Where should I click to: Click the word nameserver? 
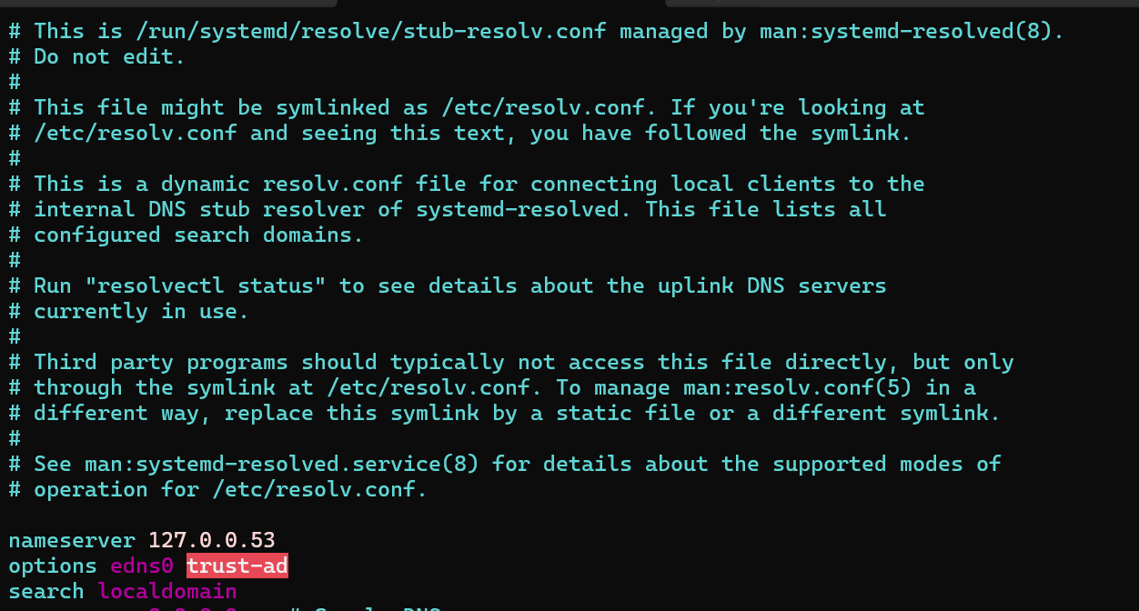72,540
